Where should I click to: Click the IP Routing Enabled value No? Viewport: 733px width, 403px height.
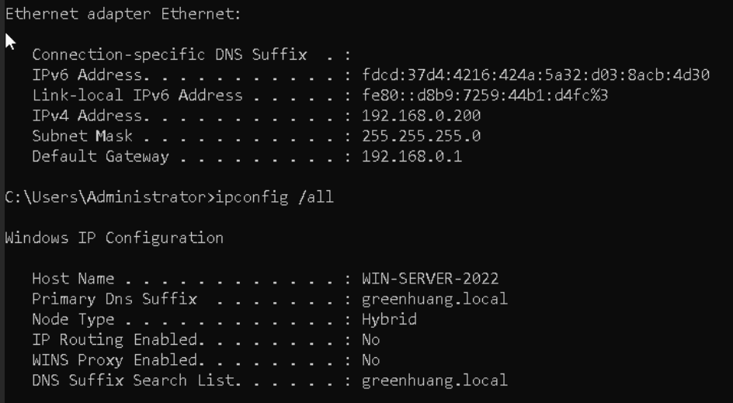(x=370, y=340)
